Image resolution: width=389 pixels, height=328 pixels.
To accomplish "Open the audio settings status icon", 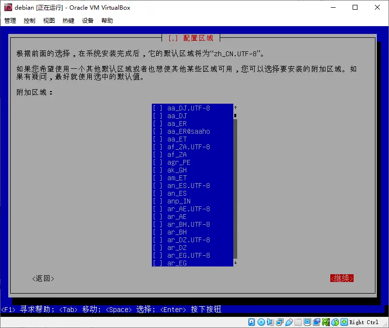I will [x=270, y=322].
